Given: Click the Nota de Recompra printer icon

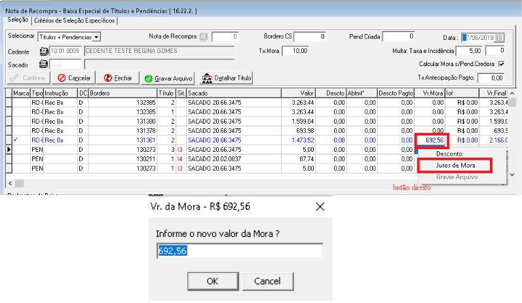Looking at the screenshot, I should (x=203, y=37).
